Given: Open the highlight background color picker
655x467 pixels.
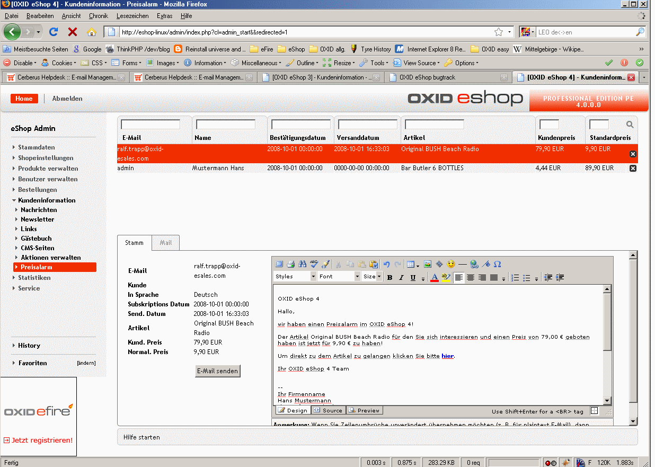Looking at the screenshot, I should click(446, 277).
